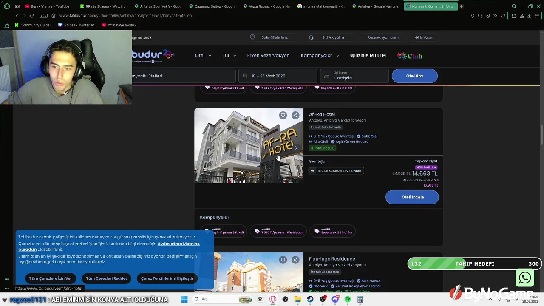Image resolution: width=544 pixels, height=306 pixels.
Task: Open guest selector 2 Yetişkin
Action: pos(354,76)
